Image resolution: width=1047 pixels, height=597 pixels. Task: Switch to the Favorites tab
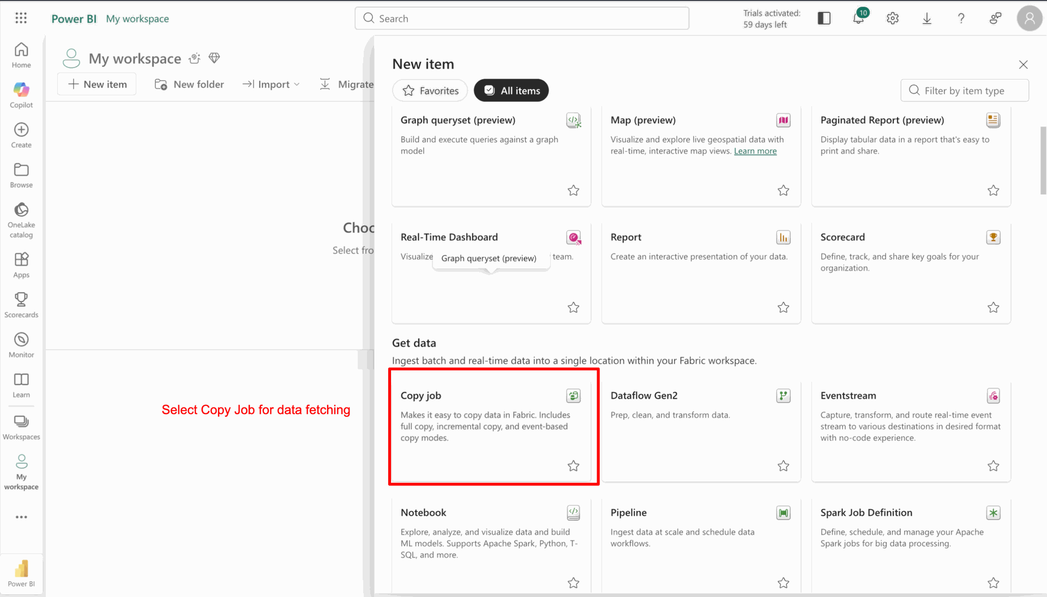pyautogui.click(x=430, y=90)
